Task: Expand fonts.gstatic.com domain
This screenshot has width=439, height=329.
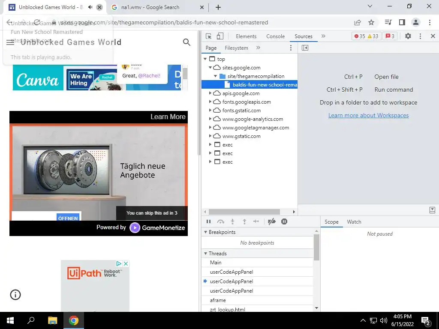Action: click(x=210, y=110)
